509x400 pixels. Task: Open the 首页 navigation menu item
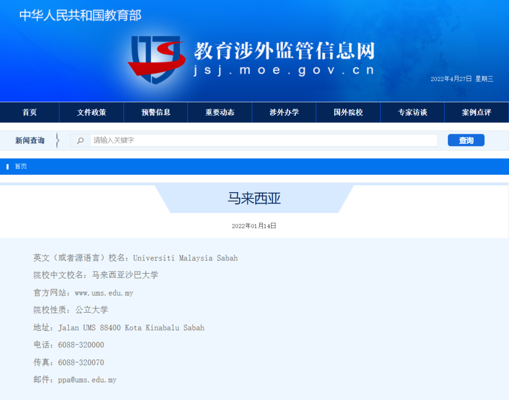(30, 112)
